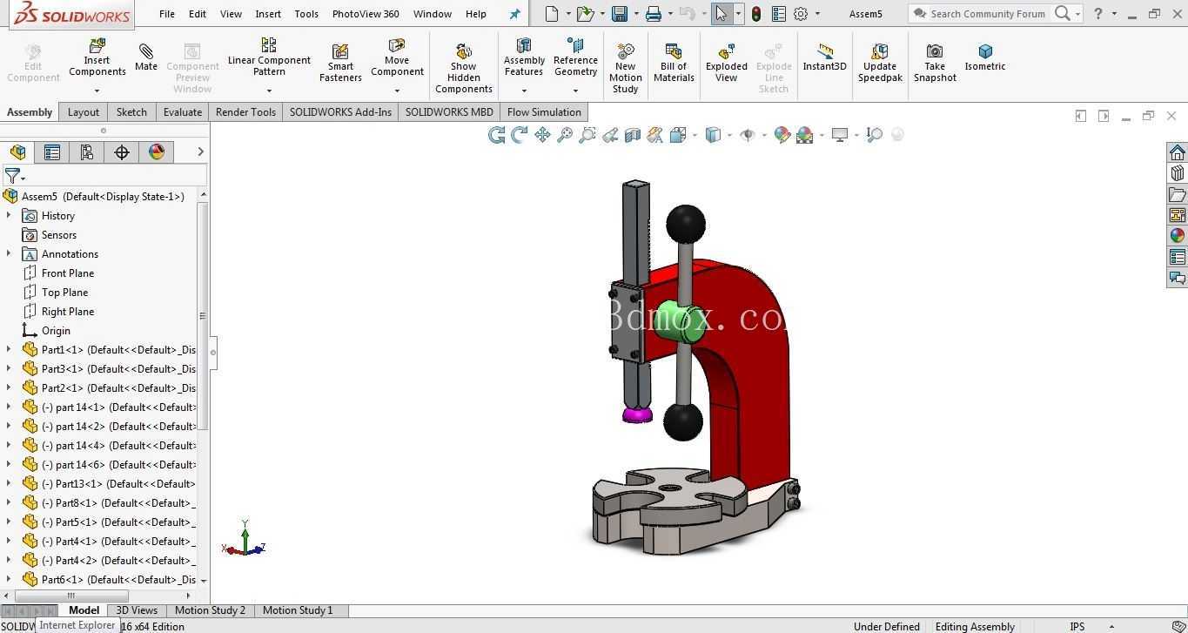Open the PhotoView 360 menu
Screen dimensions: 1188x633
click(x=366, y=14)
